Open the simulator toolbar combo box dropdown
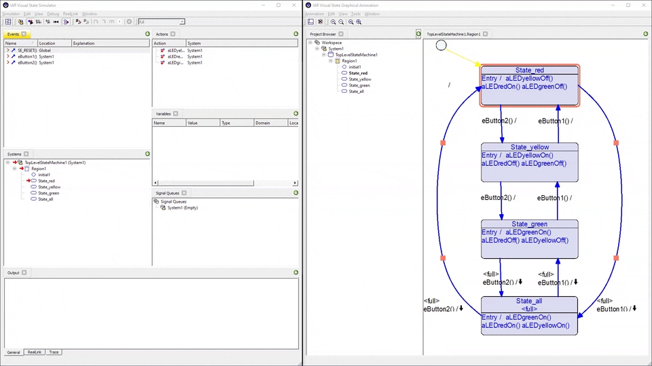Screen dimensions: 652x366 [181, 22]
